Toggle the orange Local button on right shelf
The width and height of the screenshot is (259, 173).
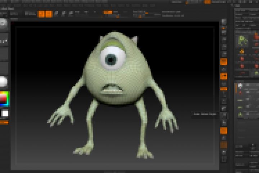224,76
